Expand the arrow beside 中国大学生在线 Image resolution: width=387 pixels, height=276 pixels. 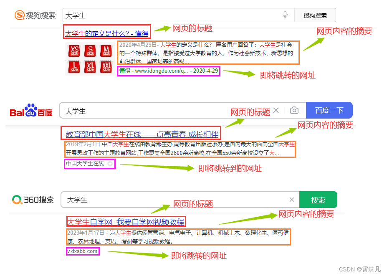tap(110, 163)
